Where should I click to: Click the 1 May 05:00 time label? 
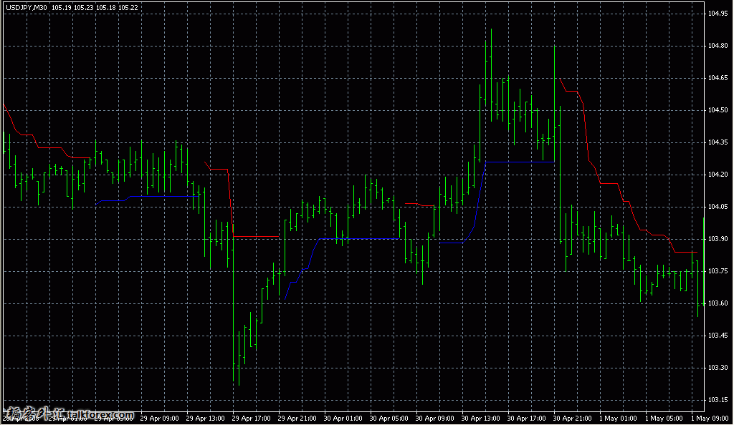(x=664, y=419)
